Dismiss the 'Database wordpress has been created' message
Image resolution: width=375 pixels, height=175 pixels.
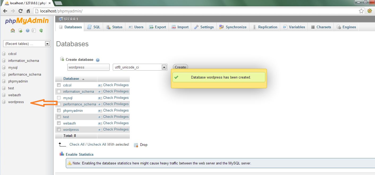(x=219, y=77)
